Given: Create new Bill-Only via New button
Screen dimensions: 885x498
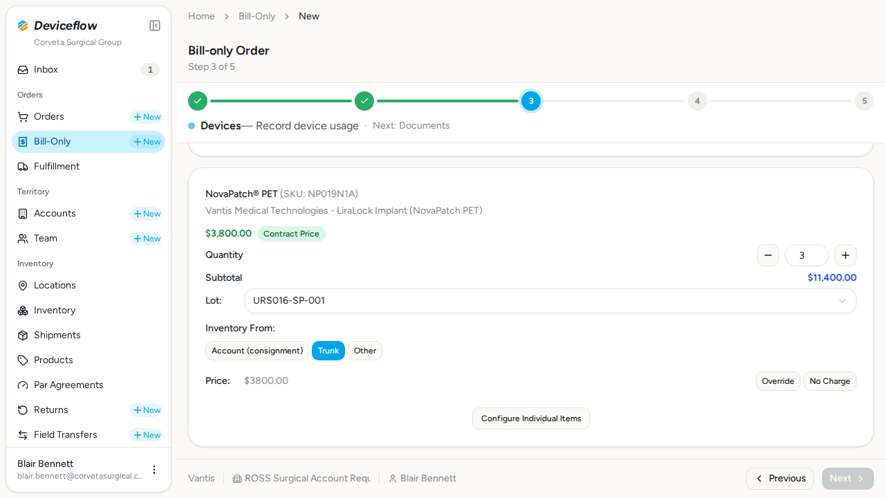Looking at the screenshot, I should (x=147, y=142).
